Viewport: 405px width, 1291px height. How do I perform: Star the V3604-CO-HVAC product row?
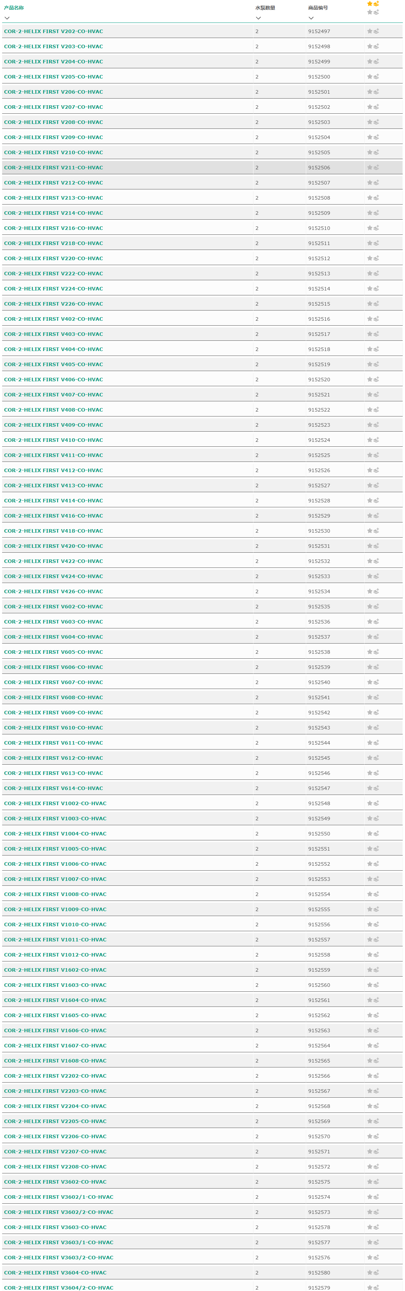coord(369,1272)
